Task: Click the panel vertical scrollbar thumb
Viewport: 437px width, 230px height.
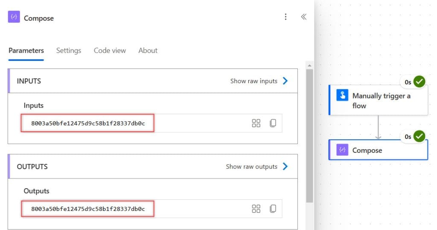Action: click(x=309, y=136)
